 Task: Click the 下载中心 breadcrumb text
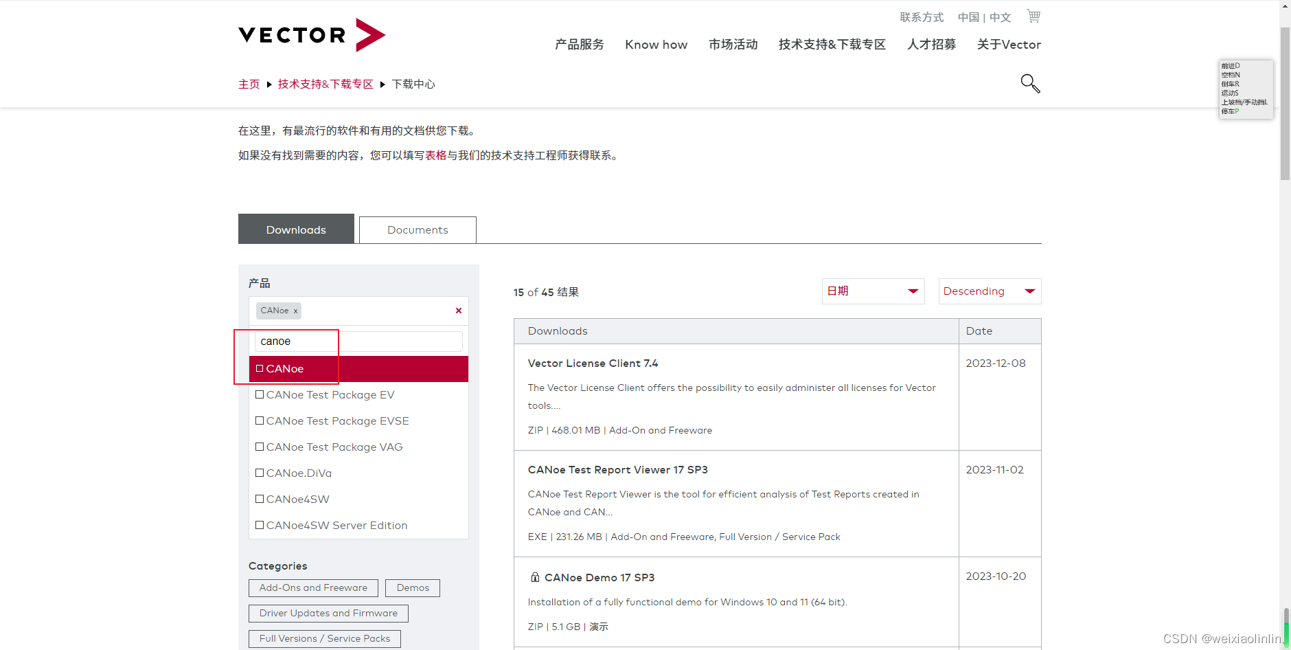coord(413,84)
